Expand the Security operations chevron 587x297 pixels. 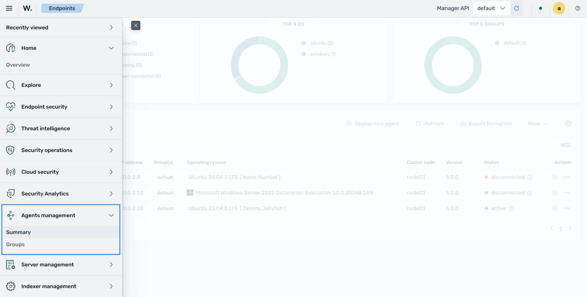pos(111,150)
